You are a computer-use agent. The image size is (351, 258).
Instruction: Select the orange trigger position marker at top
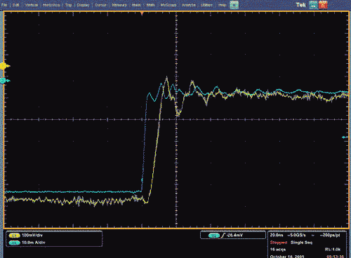click(x=142, y=13)
